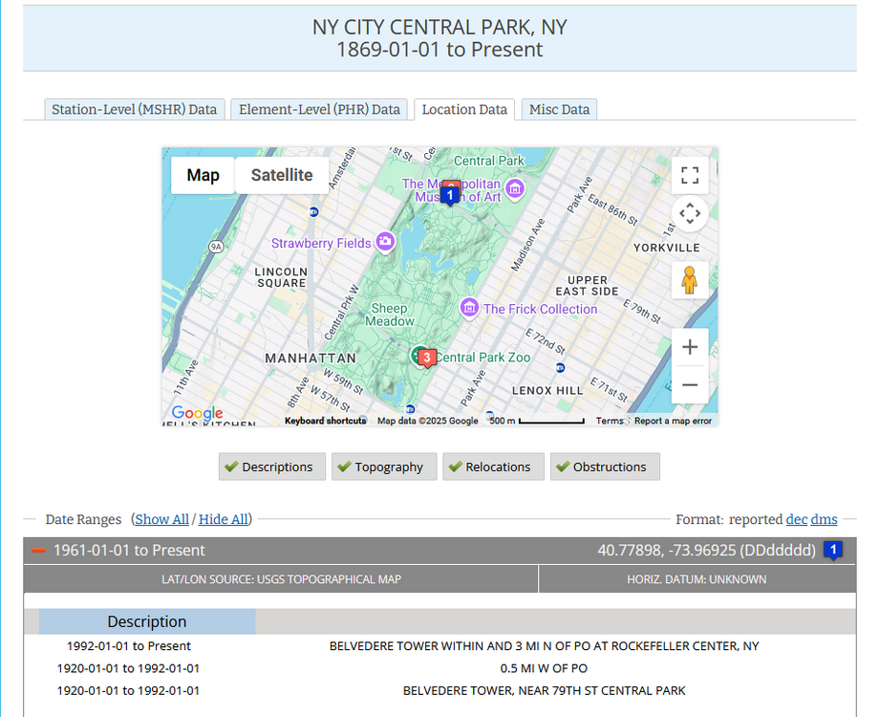Click The Frick Collection museum pin
879x717 pixels.
[x=470, y=309]
